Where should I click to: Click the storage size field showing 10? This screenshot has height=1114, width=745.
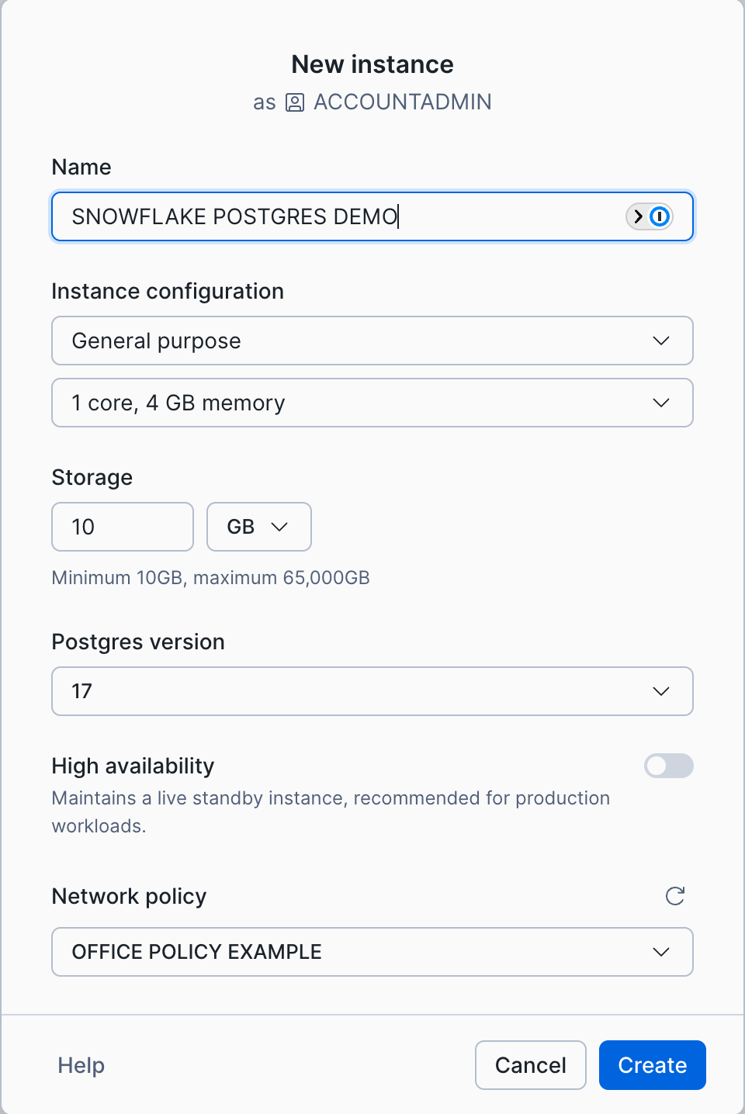coord(122,527)
